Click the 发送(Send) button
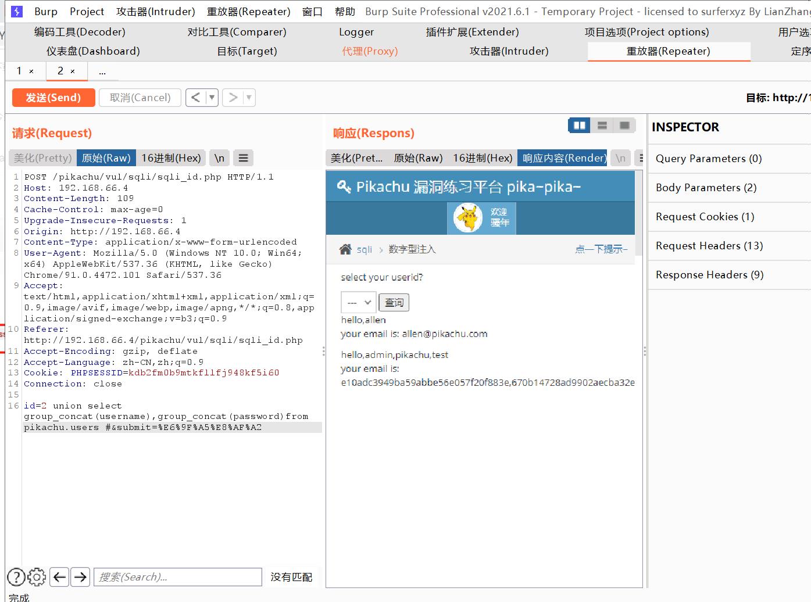This screenshot has width=811, height=602. tap(53, 98)
